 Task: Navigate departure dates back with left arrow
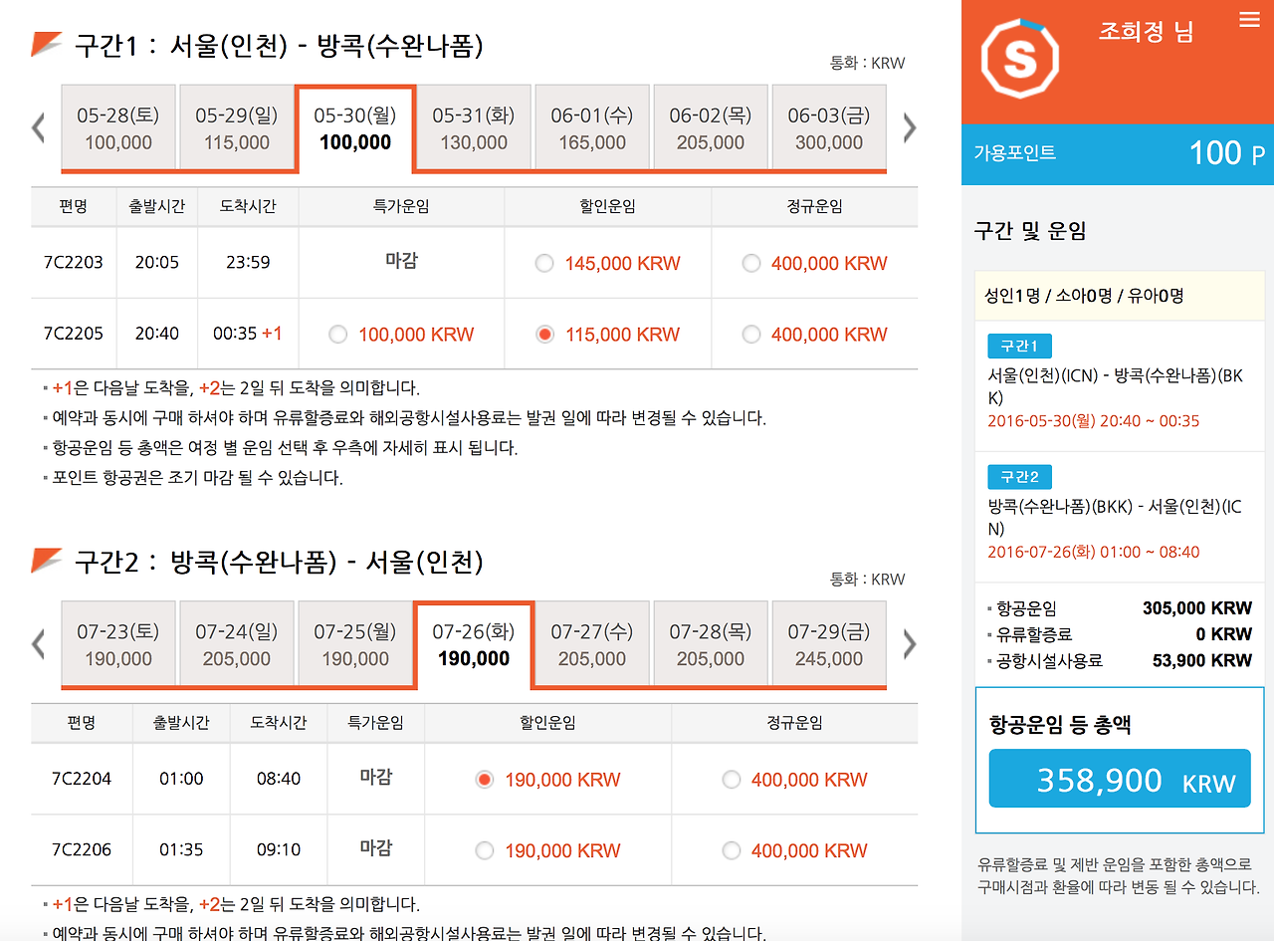click(38, 127)
